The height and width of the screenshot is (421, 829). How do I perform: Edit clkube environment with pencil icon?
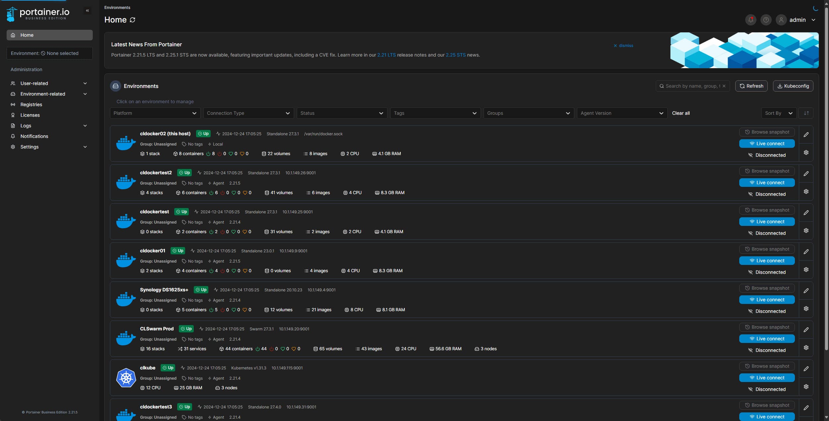(806, 369)
